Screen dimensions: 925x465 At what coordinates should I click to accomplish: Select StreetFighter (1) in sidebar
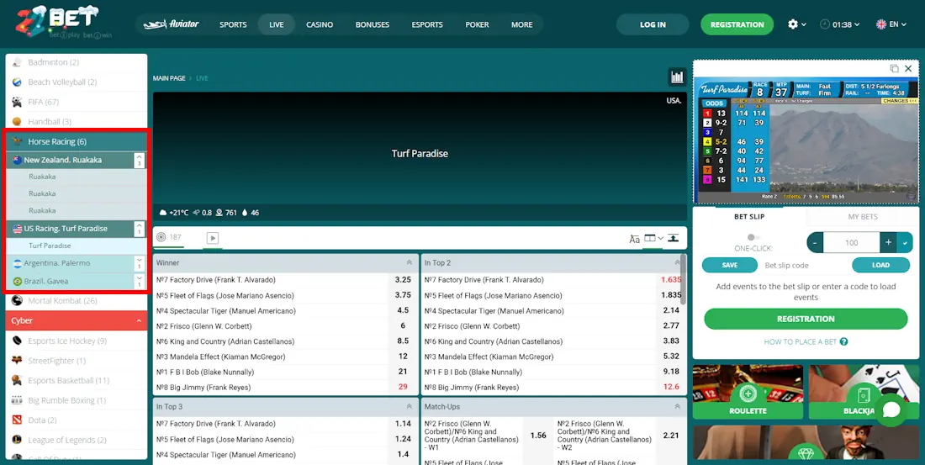(77, 361)
